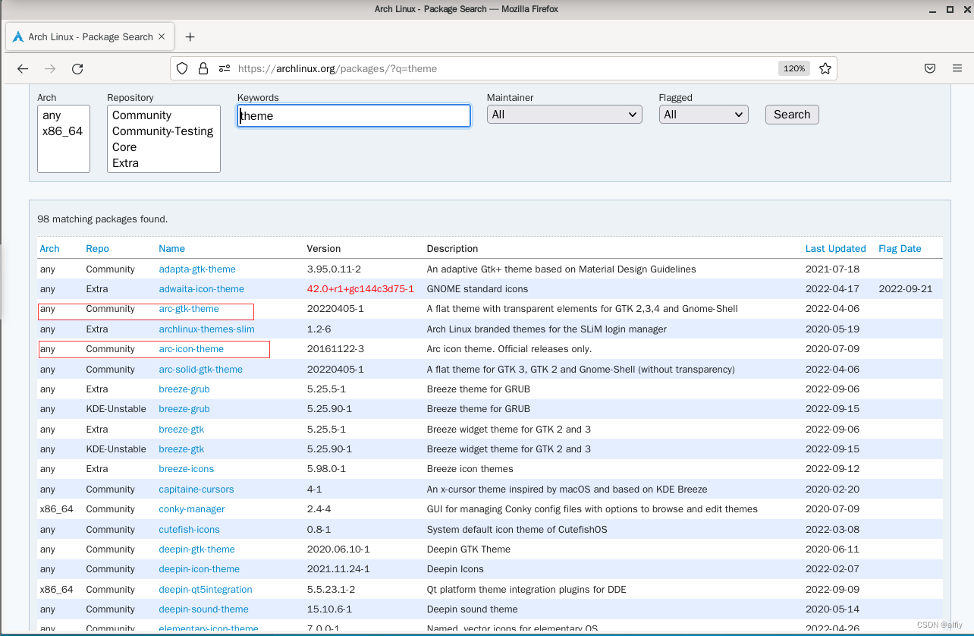Select 'x86_64' in the Arch list
The image size is (974, 636).
(62, 131)
